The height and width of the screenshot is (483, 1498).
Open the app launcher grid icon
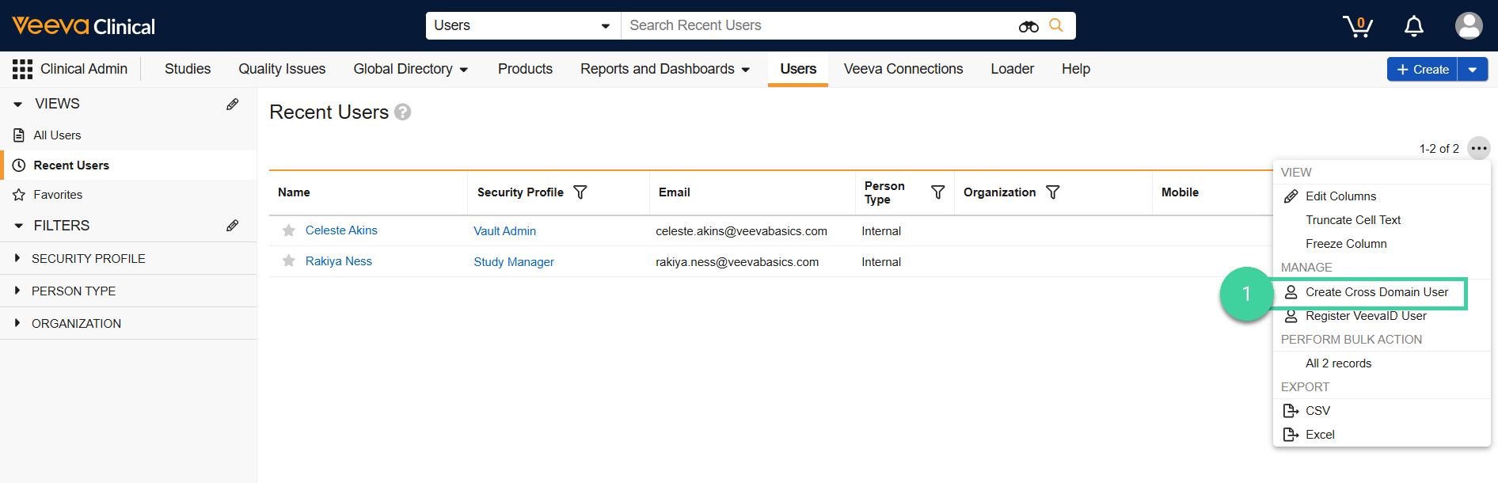click(x=22, y=69)
